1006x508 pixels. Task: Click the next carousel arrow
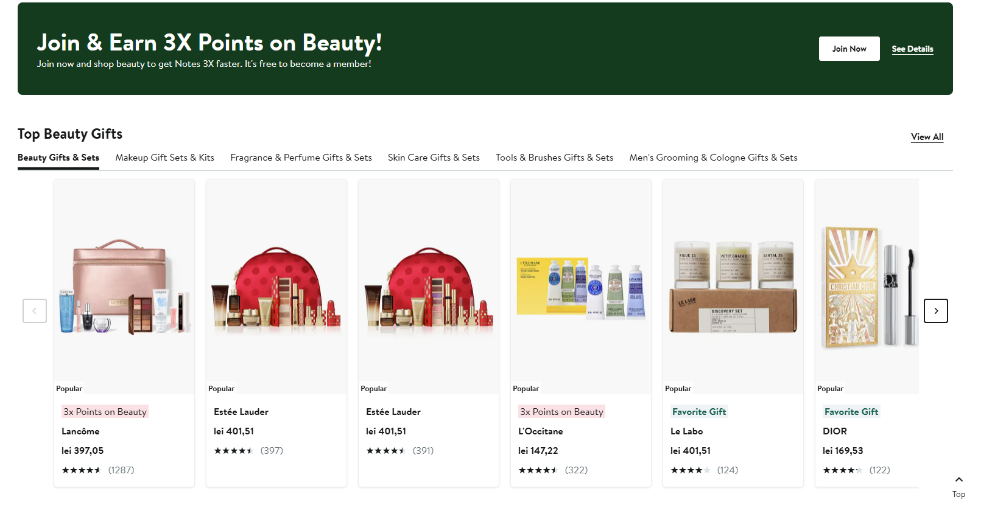[x=935, y=311]
